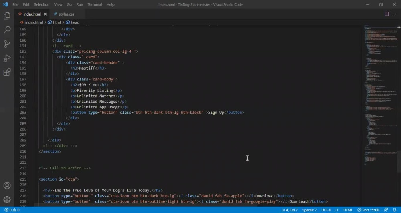Close the index.html tab
Image resolution: width=401 pixels, height=213 pixels.
pyautogui.click(x=45, y=14)
